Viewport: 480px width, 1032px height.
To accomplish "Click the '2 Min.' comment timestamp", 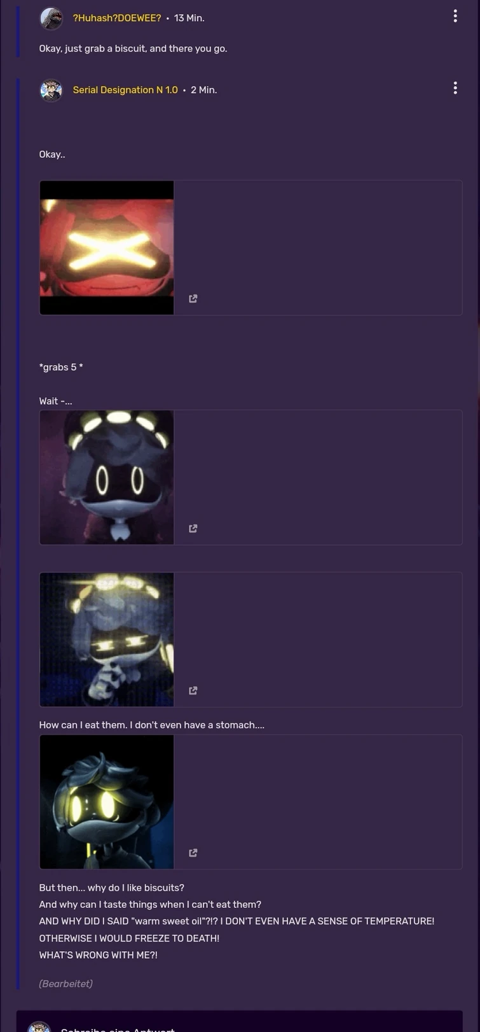I will 204,90.
